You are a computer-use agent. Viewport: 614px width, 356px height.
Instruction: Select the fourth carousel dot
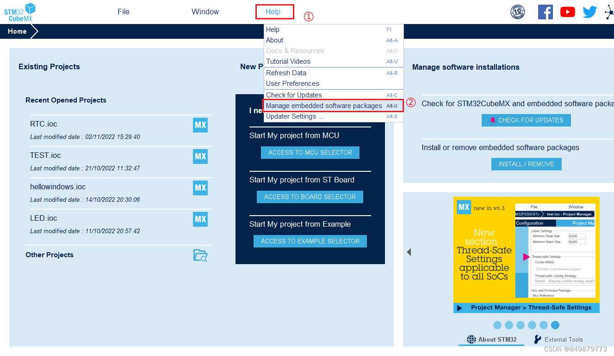pos(532,325)
